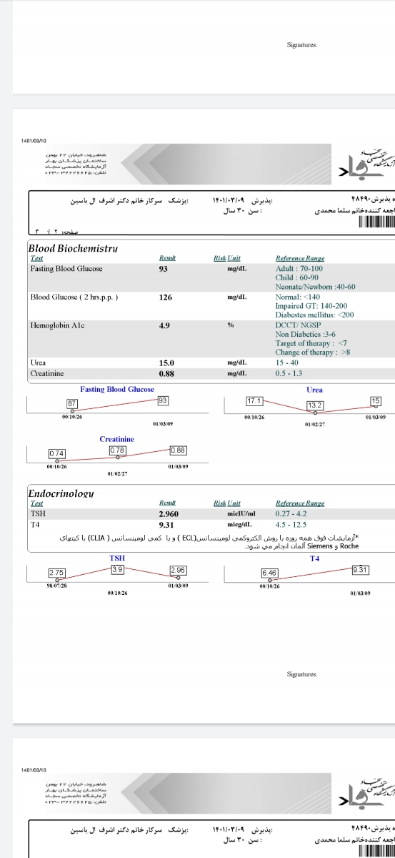395x858 pixels.
Task: Click the 17.1 data label in Urea chart
Action: (x=254, y=400)
